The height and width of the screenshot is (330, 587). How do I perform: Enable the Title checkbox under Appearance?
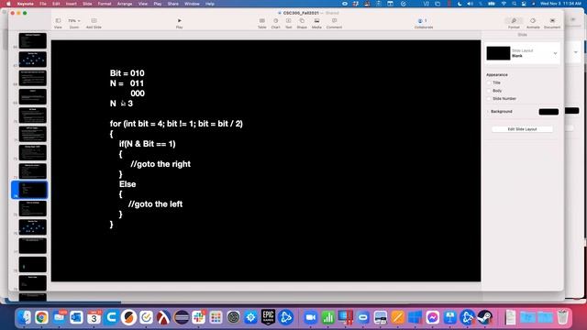tap(489, 82)
